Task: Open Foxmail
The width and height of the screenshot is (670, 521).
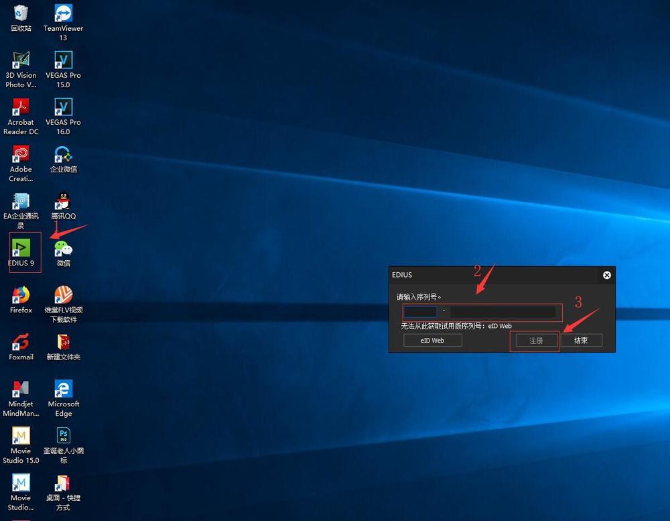Action: point(21,342)
